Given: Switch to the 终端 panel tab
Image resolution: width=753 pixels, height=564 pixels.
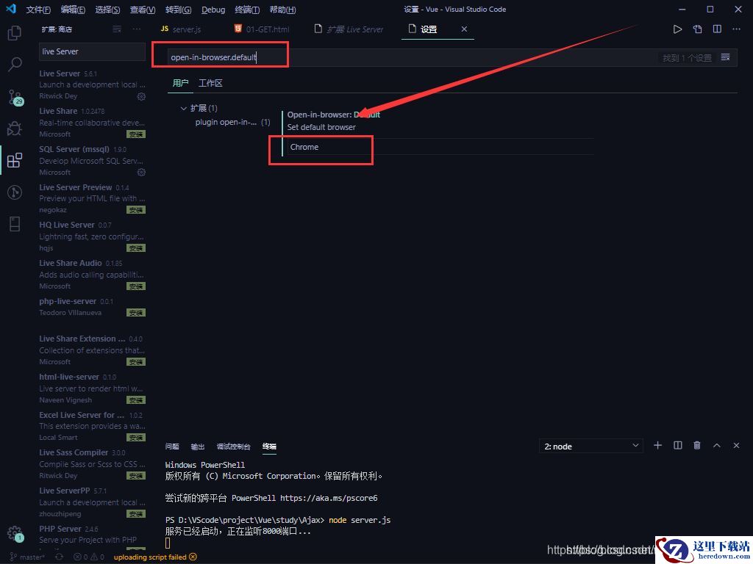Looking at the screenshot, I should pyautogui.click(x=269, y=446).
